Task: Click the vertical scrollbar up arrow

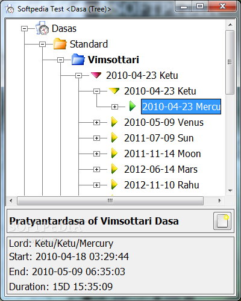Action: pyautogui.click(x=230, y=25)
